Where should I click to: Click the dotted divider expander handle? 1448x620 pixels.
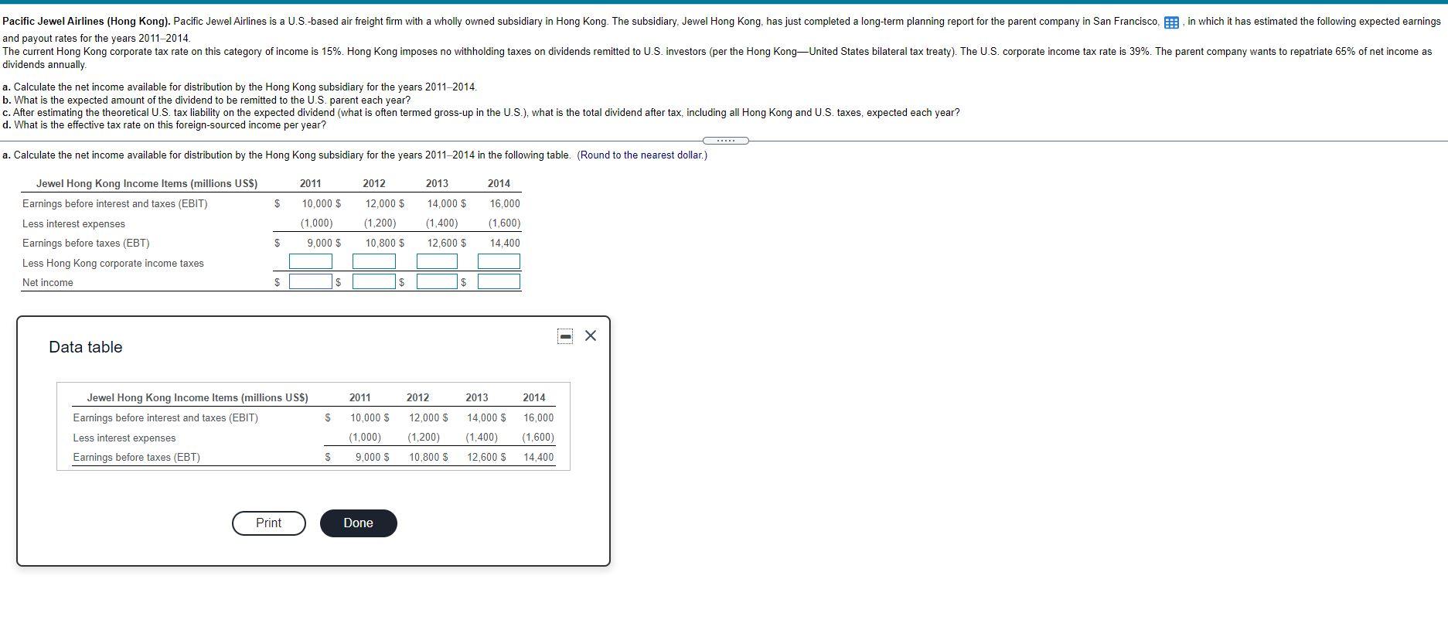725,141
